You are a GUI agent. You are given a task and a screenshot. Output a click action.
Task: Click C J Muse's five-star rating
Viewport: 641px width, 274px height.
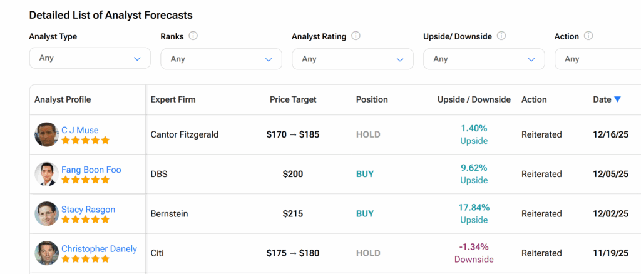[x=85, y=141]
